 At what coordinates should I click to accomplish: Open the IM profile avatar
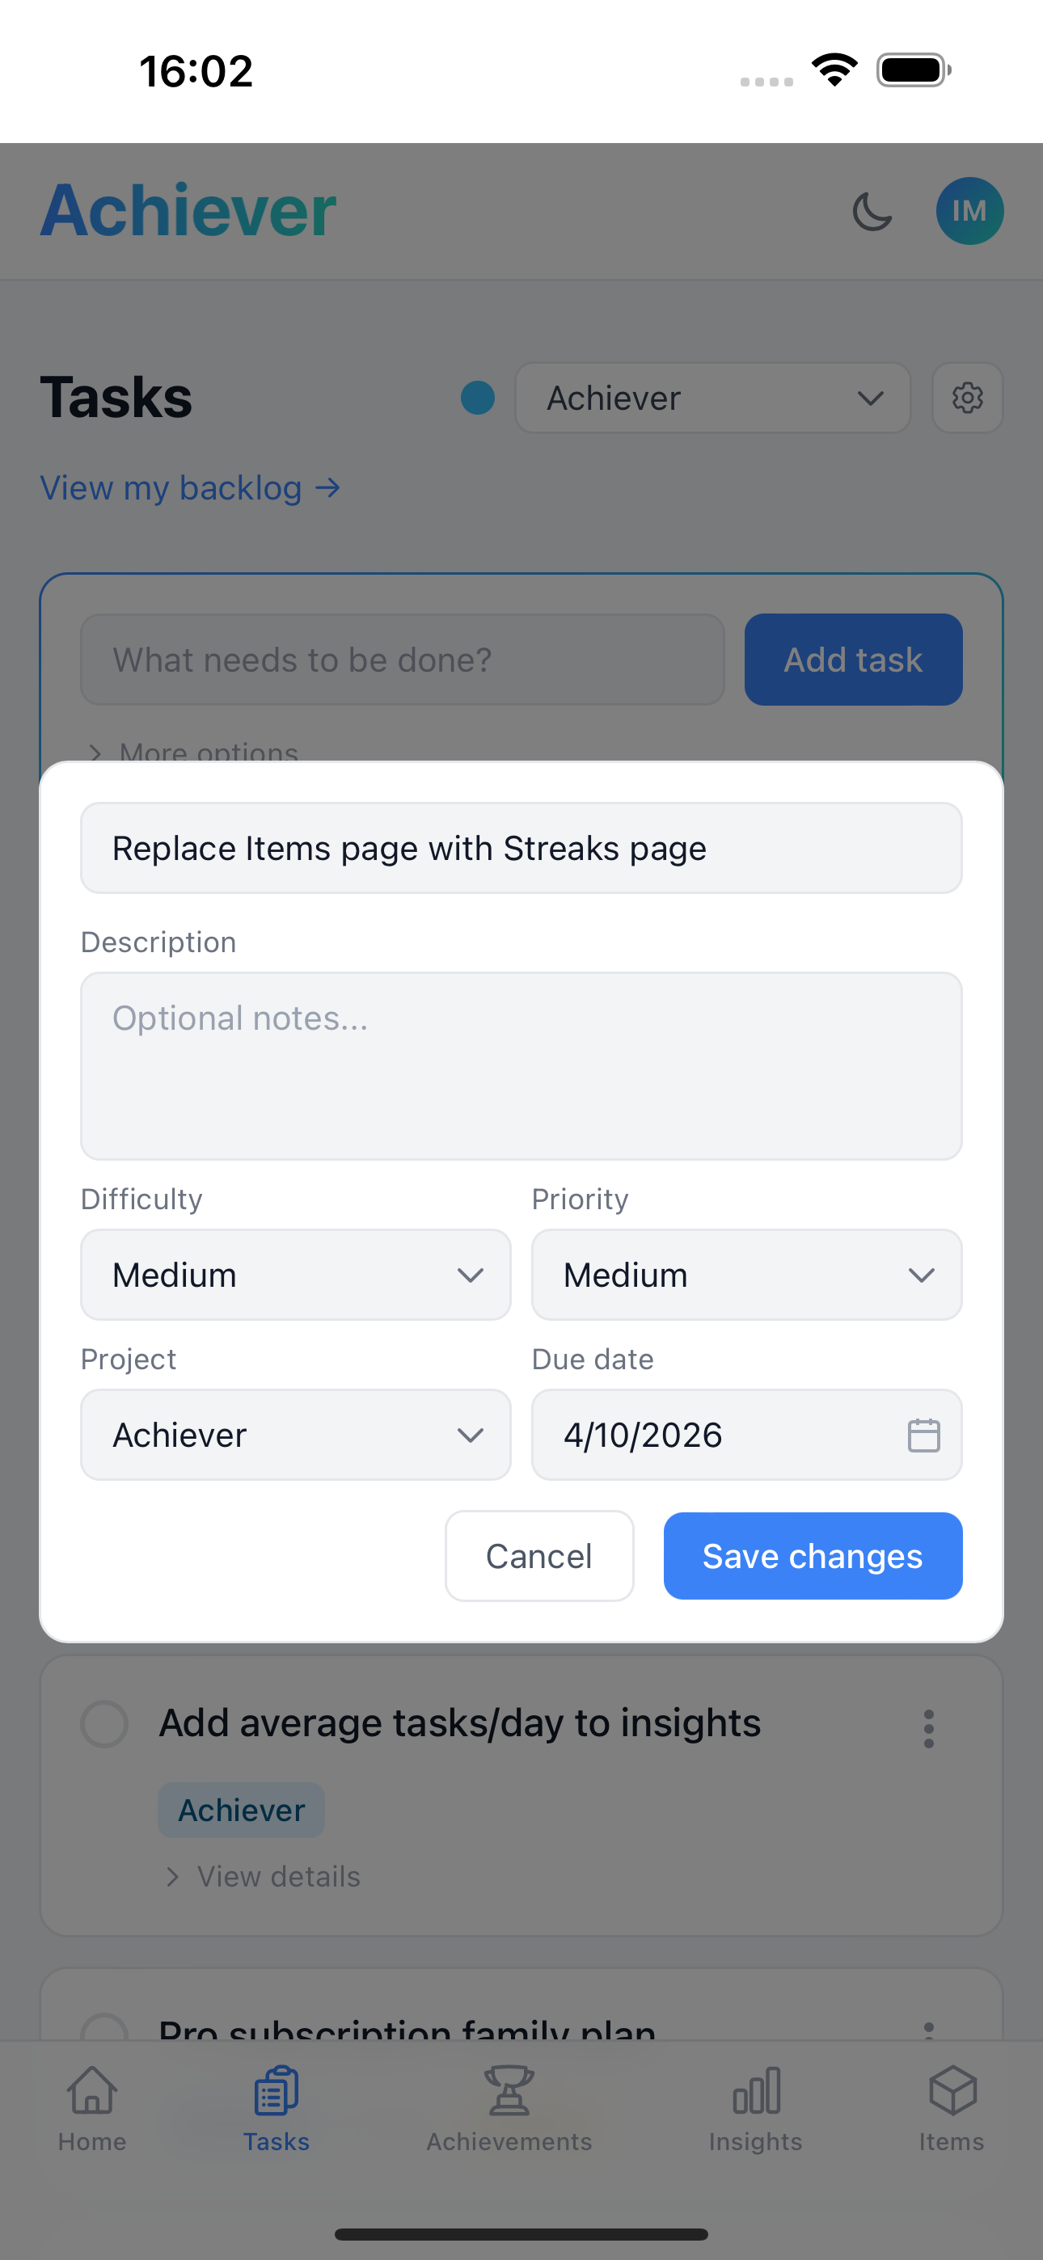tap(969, 212)
